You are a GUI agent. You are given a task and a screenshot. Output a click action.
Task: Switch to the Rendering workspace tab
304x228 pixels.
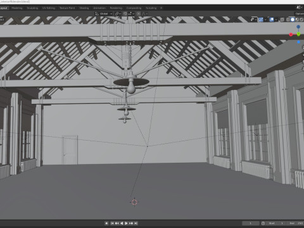pyautogui.click(x=116, y=8)
